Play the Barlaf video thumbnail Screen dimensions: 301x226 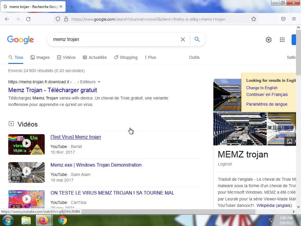[26, 144]
